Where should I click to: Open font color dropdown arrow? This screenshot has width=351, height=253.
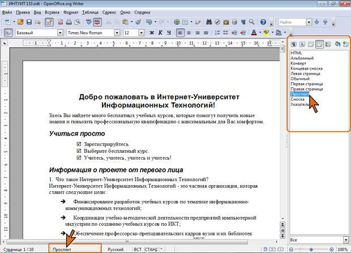pos(260,33)
